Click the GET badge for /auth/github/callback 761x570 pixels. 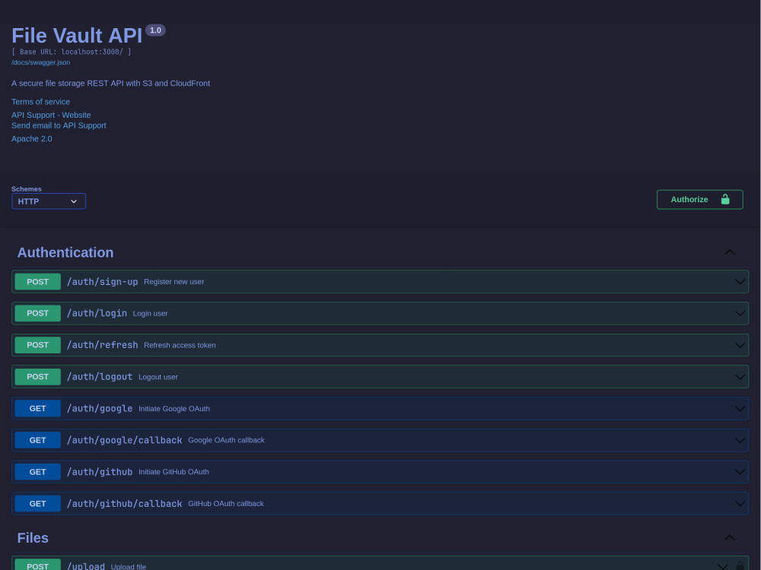[38, 504]
